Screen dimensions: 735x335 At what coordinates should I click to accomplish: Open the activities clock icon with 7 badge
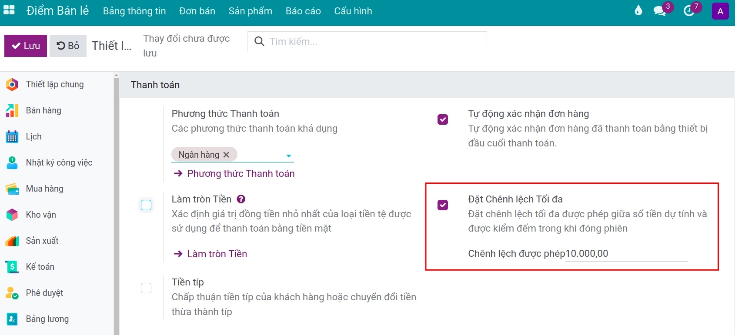689,11
